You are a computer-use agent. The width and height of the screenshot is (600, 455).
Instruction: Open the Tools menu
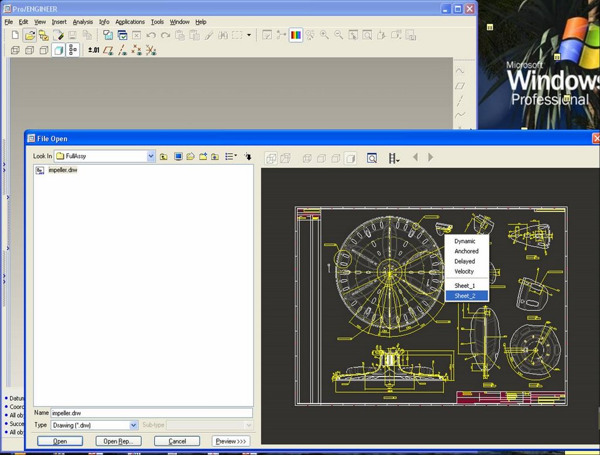point(157,22)
